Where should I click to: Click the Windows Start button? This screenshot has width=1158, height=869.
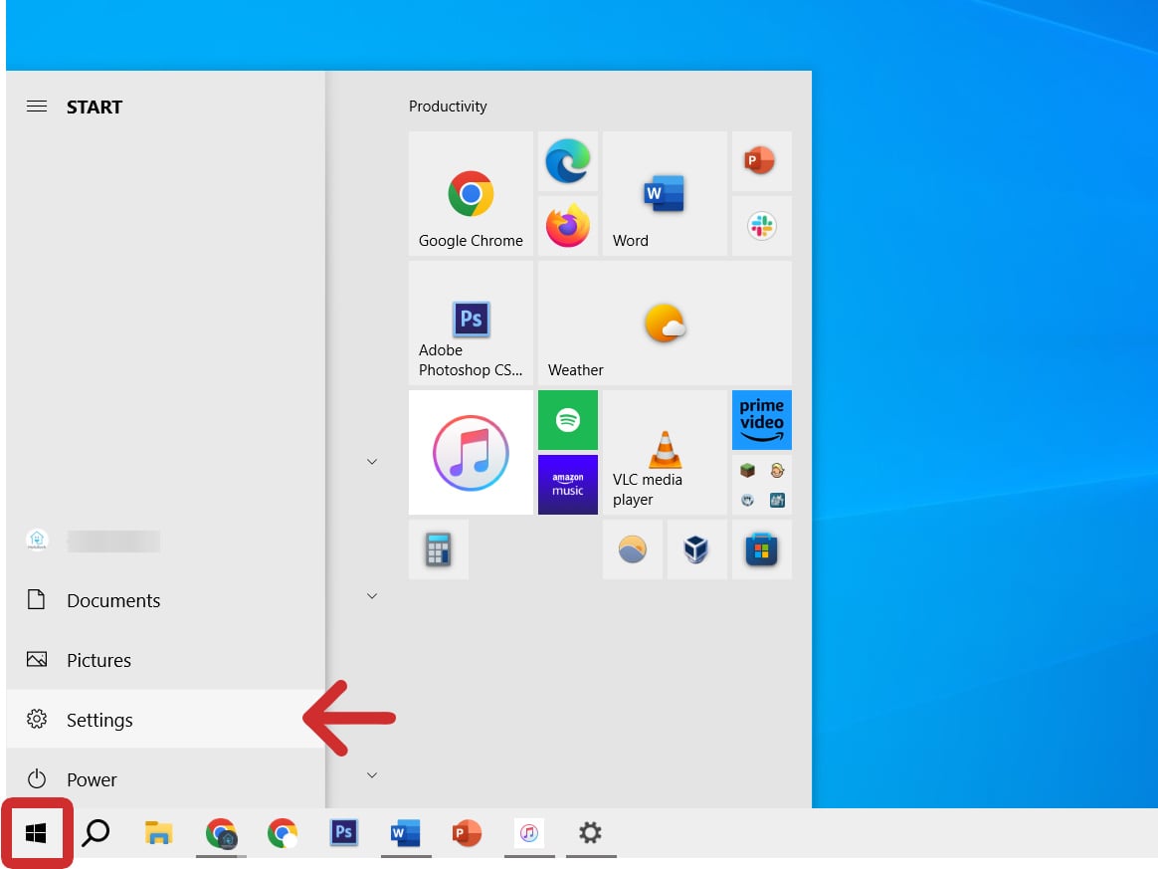(x=37, y=833)
